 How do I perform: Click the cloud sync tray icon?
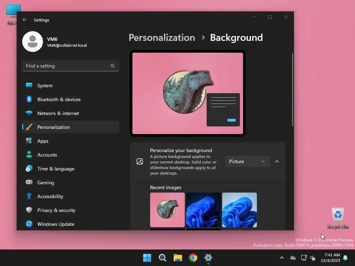pos(293,258)
